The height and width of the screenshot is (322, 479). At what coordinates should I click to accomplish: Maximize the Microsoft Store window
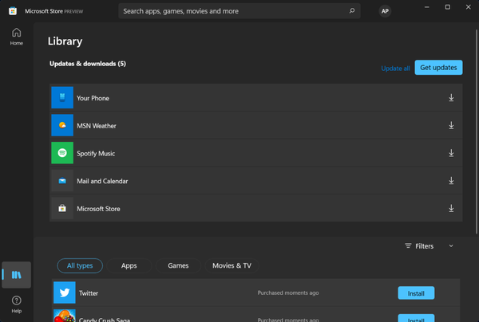pos(448,7)
